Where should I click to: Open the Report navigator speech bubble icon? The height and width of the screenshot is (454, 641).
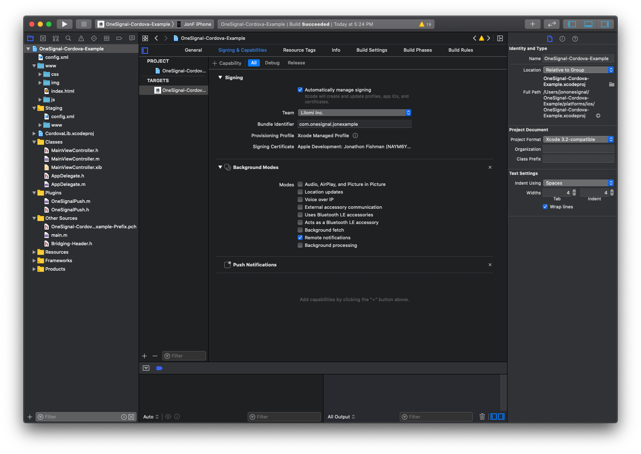132,38
